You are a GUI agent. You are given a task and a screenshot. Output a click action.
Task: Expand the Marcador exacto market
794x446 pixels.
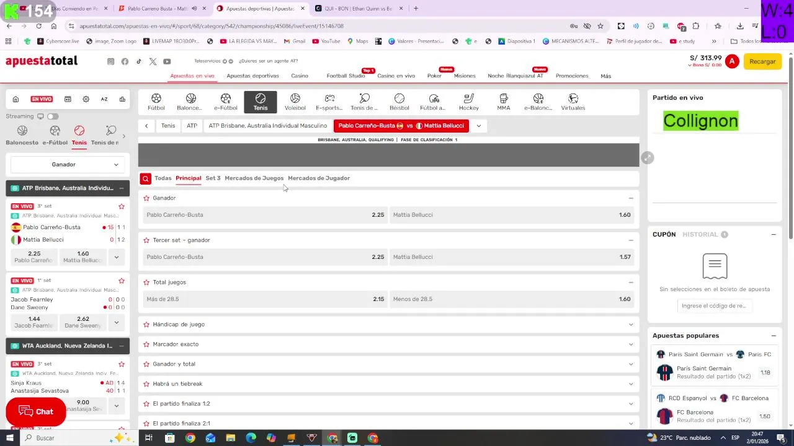631,344
